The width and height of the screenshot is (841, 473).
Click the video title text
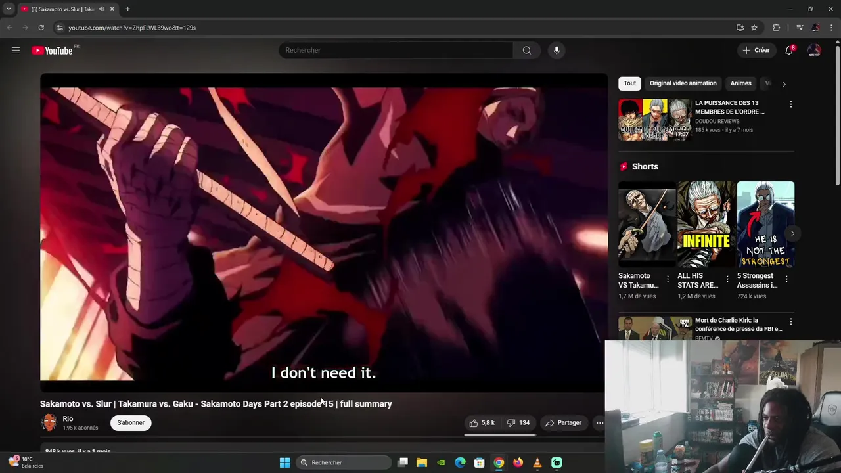[x=216, y=404]
